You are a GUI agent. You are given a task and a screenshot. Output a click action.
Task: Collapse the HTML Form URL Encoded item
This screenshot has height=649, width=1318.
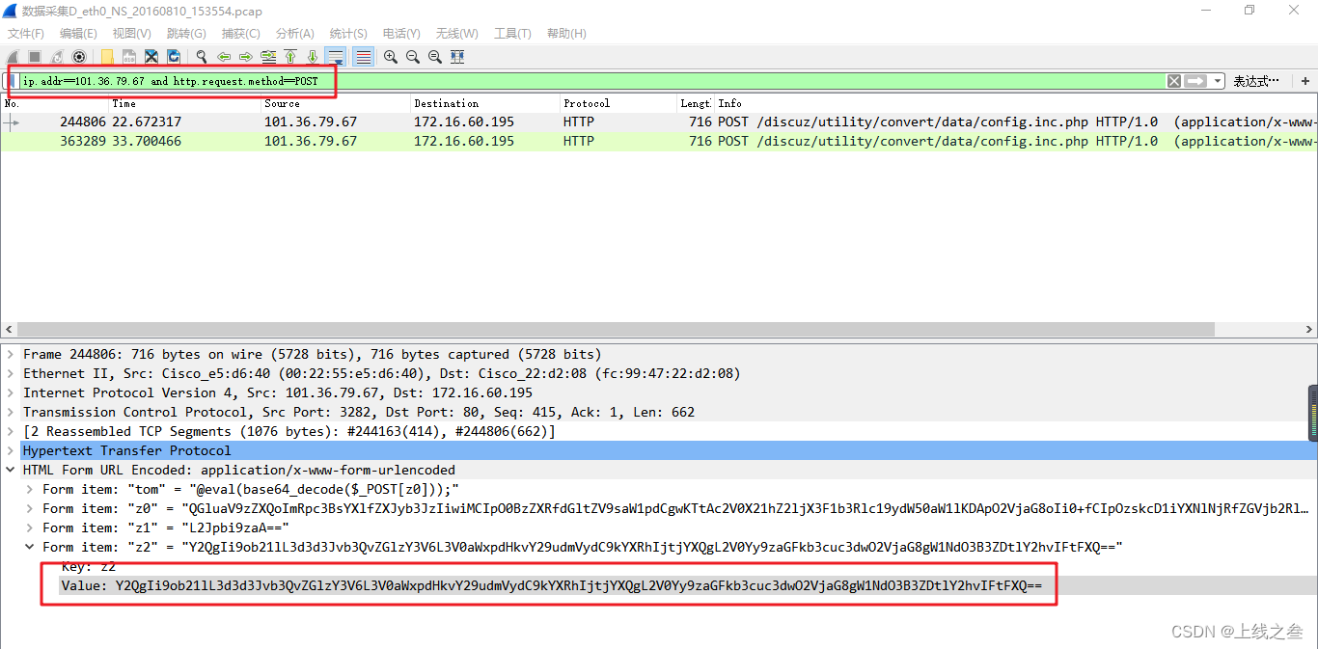[11, 470]
